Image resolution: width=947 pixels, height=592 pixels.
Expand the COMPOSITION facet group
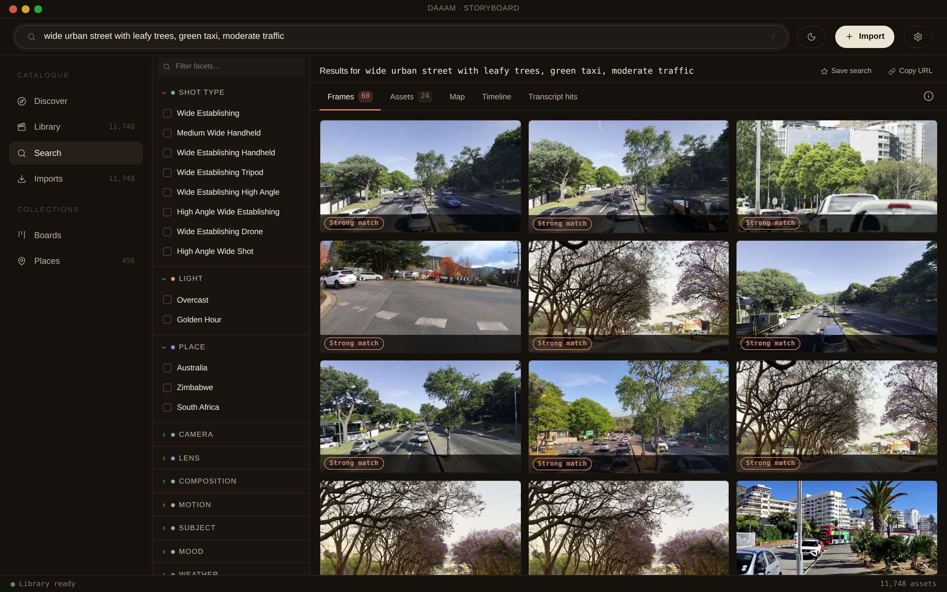click(x=231, y=481)
